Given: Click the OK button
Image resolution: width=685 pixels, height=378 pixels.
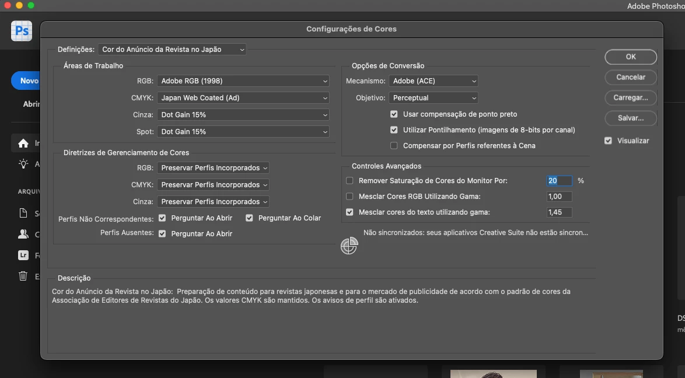Looking at the screenshot, I should (631, 57).
